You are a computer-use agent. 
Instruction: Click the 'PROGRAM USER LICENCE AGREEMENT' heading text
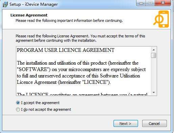66,50
